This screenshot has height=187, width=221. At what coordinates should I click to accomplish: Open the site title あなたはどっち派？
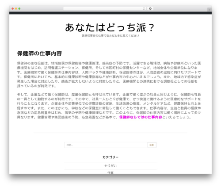(x=110, y=27)
